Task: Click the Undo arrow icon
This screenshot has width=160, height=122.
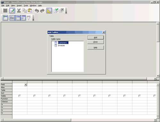Action: [x=37, y=11]
